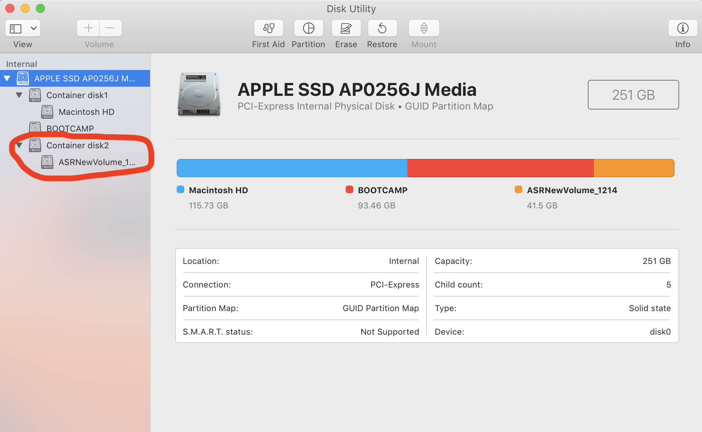The image size is (702, 432).
Task: Click the blue Macintosh HD legend swatch
Action: [x=180, y=189]
